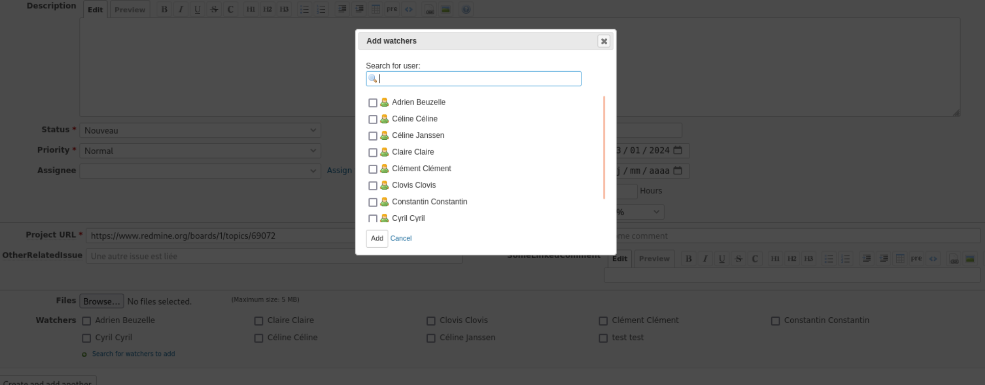Click Strikethrough icon in Description toolbar
This screenshot has width=985, height=385.
pyautogui.click(x=214, y=9)
